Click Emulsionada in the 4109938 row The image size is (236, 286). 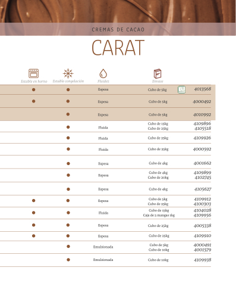[x=103, y=260]
